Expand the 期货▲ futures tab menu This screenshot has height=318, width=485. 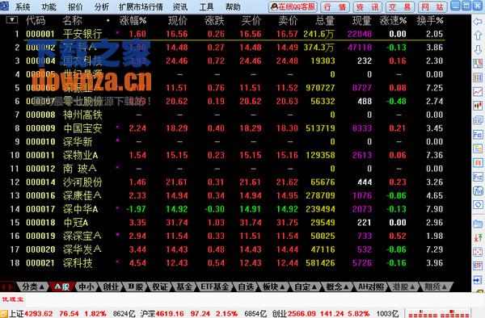point(436,287)
